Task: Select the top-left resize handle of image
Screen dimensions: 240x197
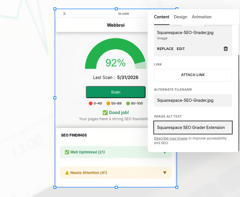Action: 55,9
